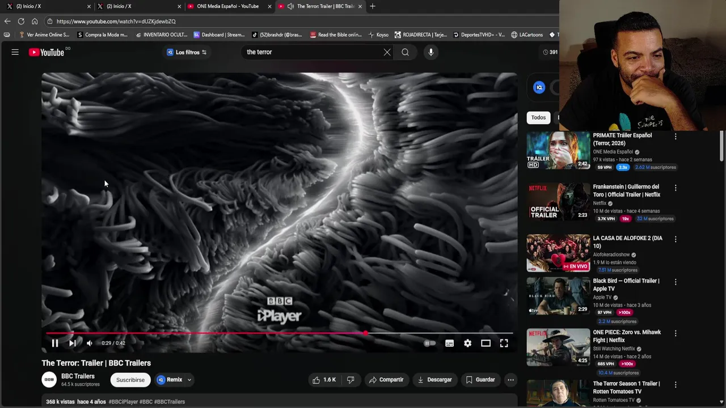
Task: Open PRIMATE Tráiler Español thumbnail
Action: point(558,150)
